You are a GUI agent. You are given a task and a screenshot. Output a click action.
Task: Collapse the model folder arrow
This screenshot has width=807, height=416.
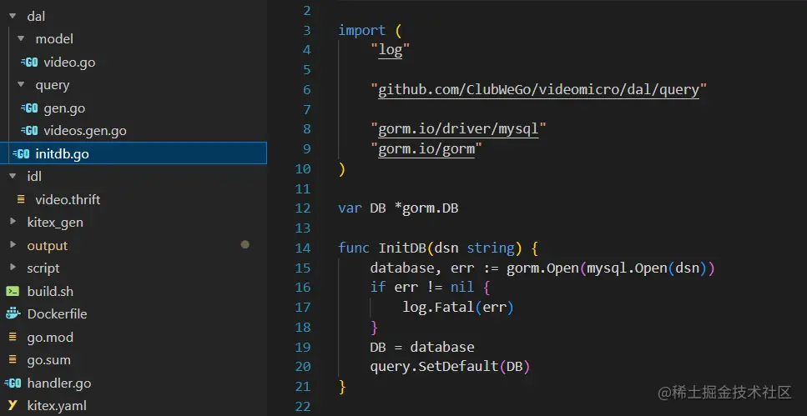click(x=21, y=39)
